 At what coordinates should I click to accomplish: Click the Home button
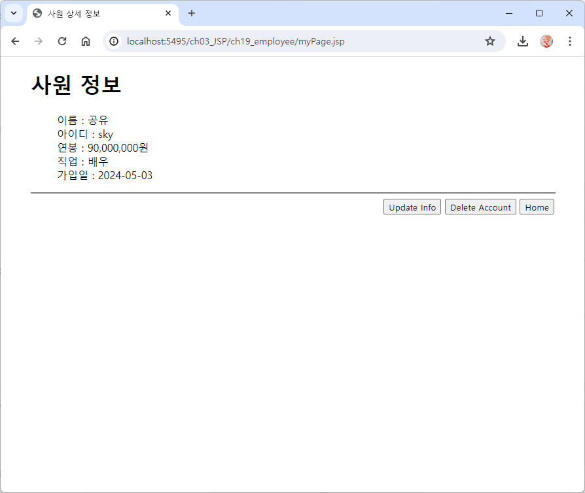537,207
